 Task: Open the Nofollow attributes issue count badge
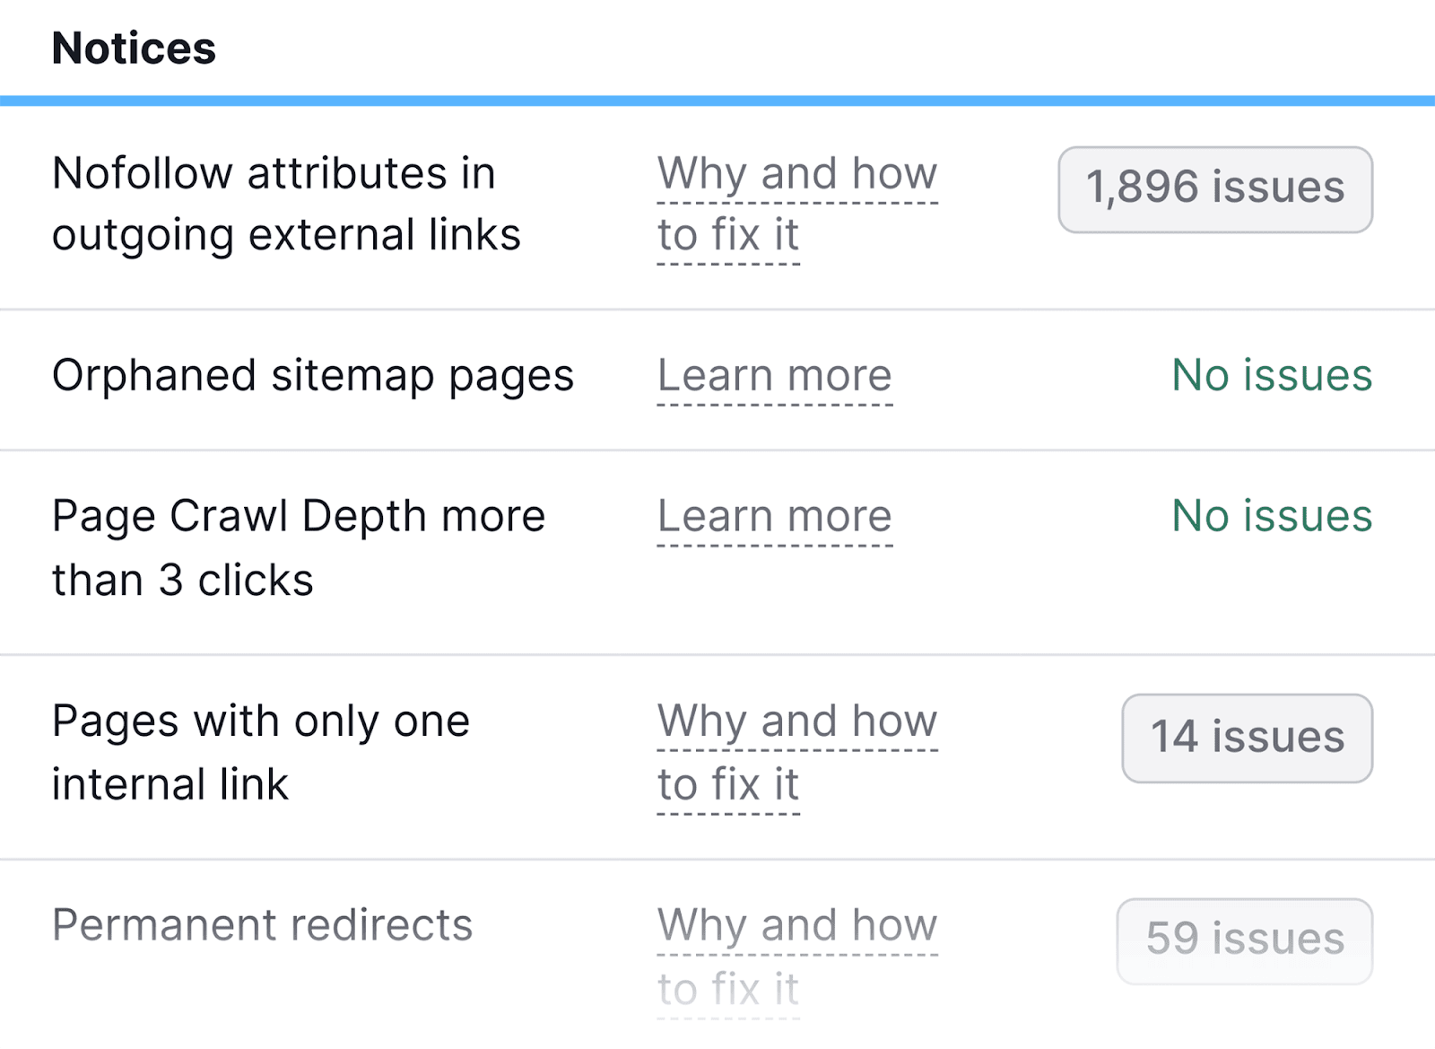[x=1214, y=188]
